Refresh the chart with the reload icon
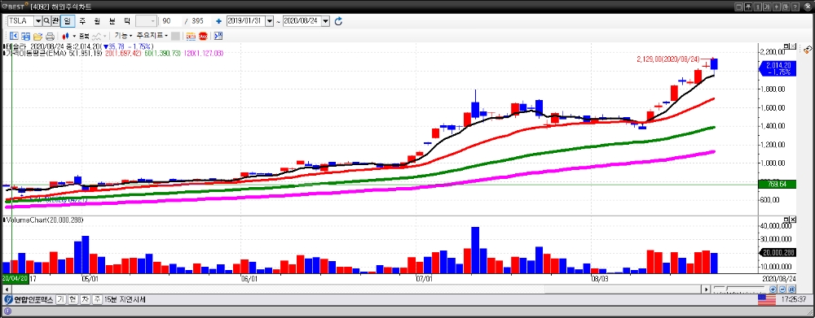Image resolution: width=815 pixels, height=318 pixels. tap(338, 21)
